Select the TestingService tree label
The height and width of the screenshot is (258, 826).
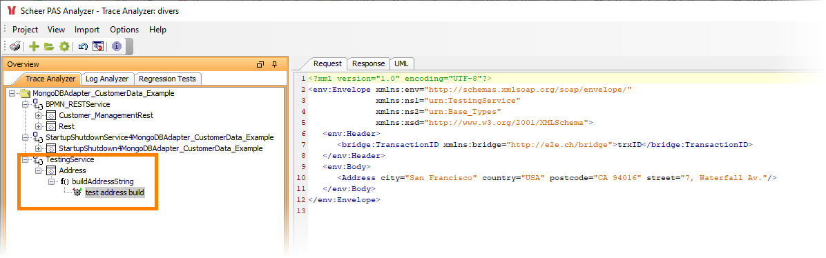pyautogui.click(x=70, y=159)
